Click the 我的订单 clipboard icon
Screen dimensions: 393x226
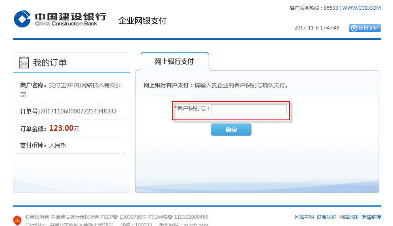tap(24, 63)
